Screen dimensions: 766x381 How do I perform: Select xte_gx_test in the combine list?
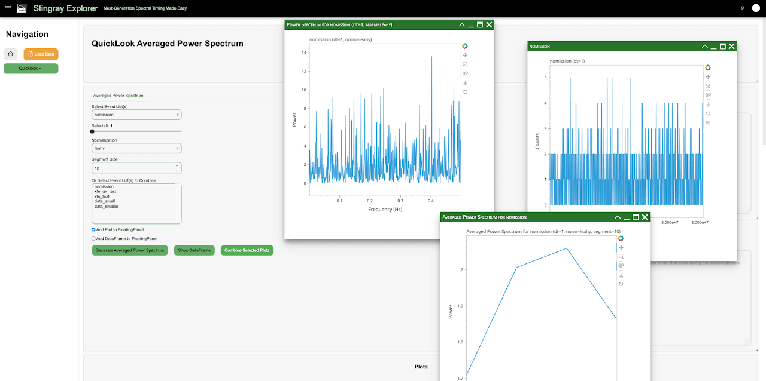(x=105, y=191)
